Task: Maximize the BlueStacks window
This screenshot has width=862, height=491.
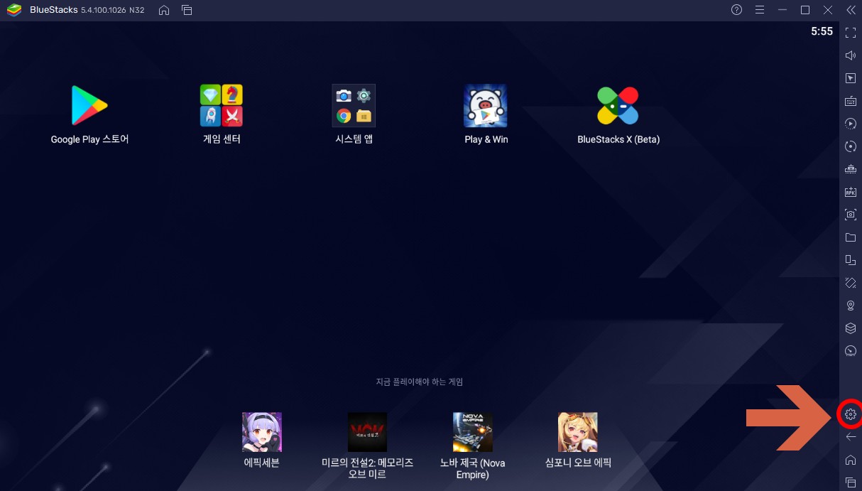Action: click(x=805, y=10)
